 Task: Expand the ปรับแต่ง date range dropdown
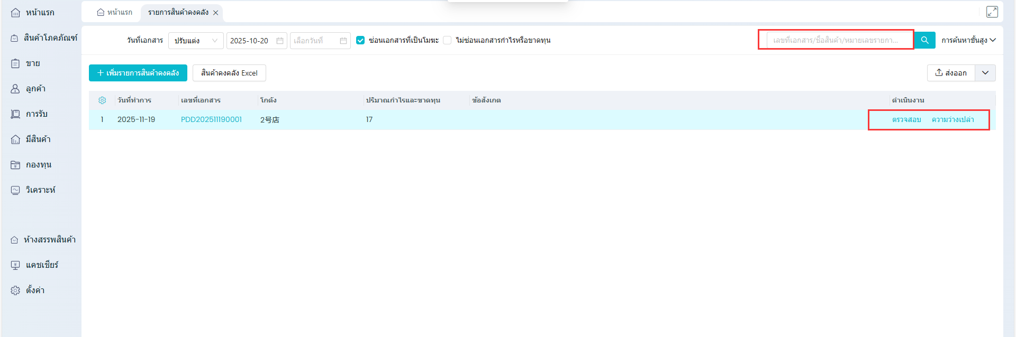196,41
